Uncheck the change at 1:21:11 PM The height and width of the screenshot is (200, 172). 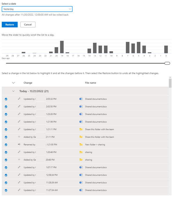tap(6, 129)
